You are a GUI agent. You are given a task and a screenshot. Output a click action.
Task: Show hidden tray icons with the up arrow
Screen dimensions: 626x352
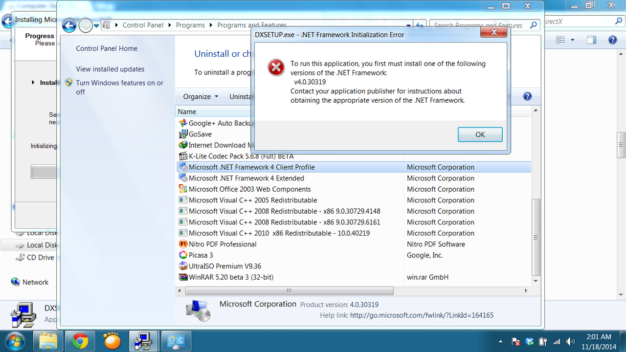tap(501, 341)
